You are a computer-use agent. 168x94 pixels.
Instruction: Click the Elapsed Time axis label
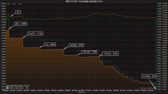(x=81, y=92)
